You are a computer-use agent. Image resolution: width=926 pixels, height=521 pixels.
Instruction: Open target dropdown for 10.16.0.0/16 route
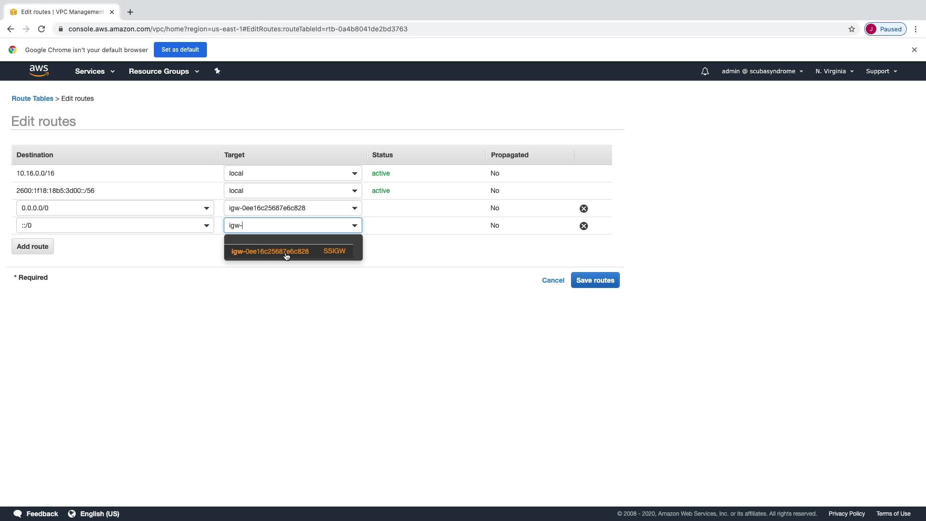[x=354, y=174]
